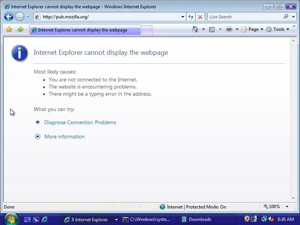
Task: Expand Home button dropdown arrow
Action: [x=203, y=29]
